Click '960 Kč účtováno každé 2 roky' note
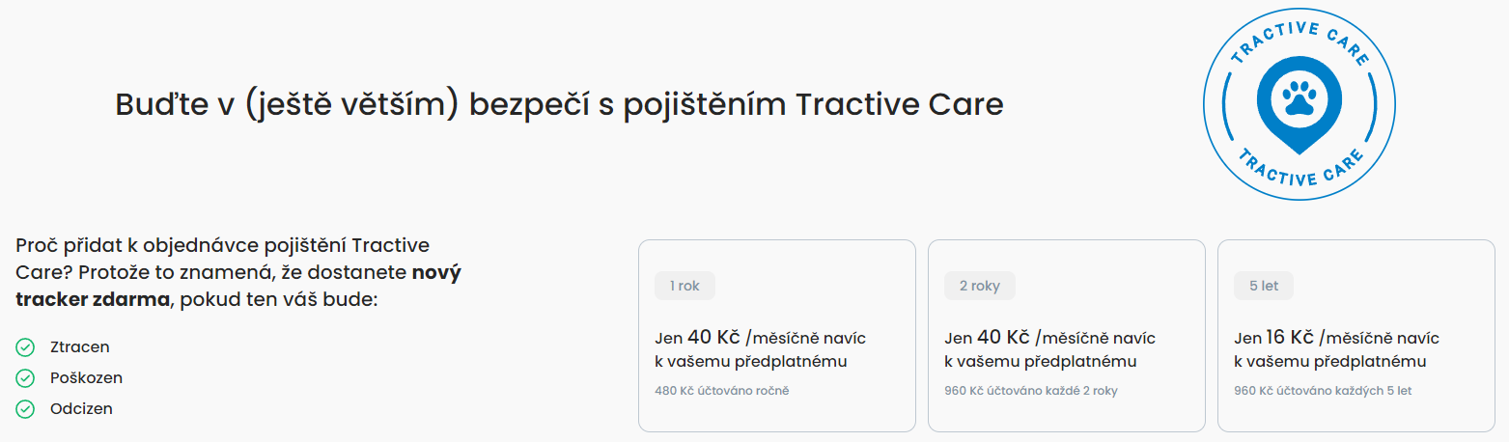 coord(1031,391)
